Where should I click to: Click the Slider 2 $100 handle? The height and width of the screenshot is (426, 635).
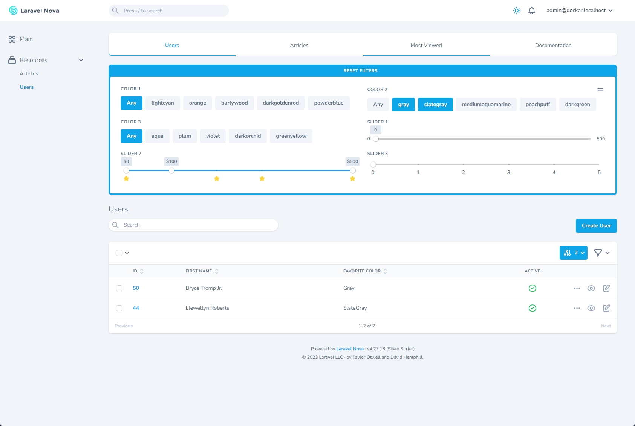pos(171,170)
